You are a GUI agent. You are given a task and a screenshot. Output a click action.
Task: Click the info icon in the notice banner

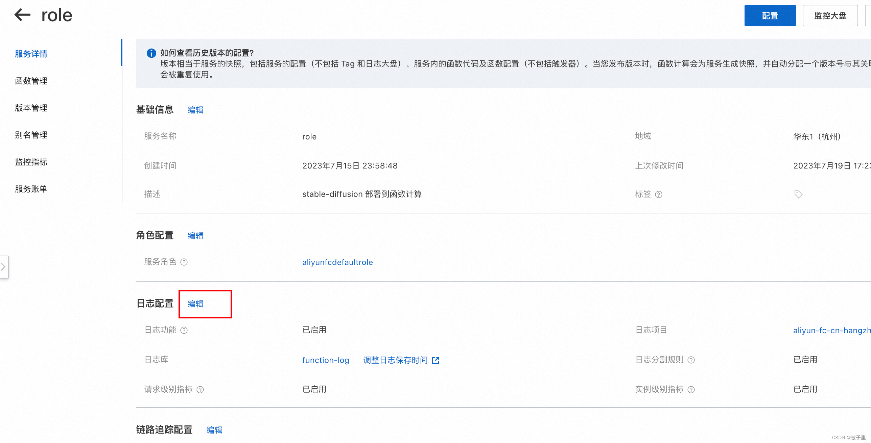(x=151, y=53)
